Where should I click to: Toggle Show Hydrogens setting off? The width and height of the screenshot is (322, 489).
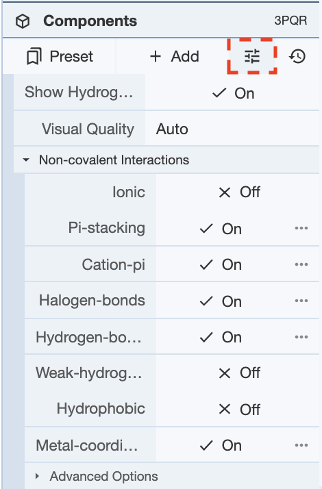tap(232, 93)
